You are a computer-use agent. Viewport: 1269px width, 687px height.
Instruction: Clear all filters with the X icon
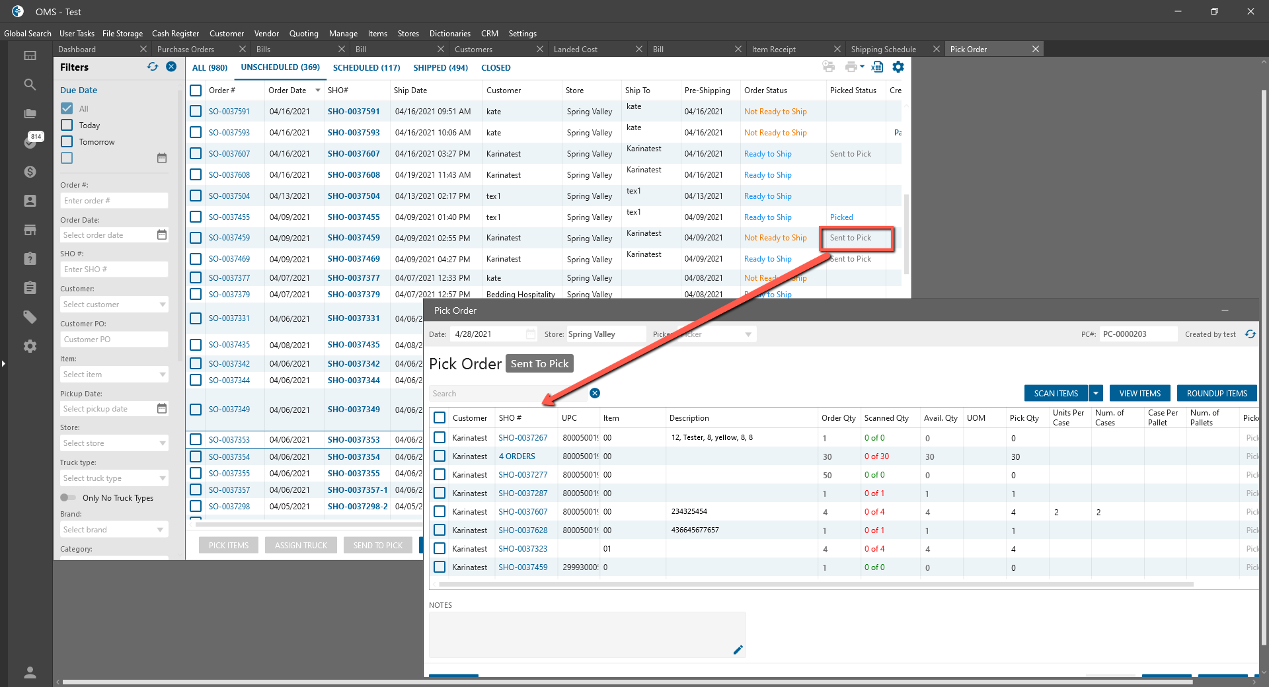[x=171, y=67]
